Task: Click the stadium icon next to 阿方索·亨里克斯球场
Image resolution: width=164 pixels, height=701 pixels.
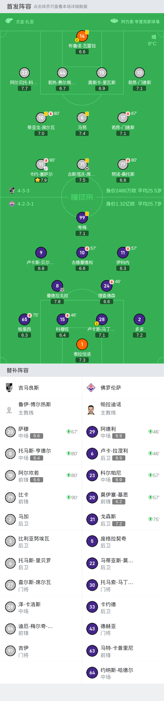Action: 114,21
